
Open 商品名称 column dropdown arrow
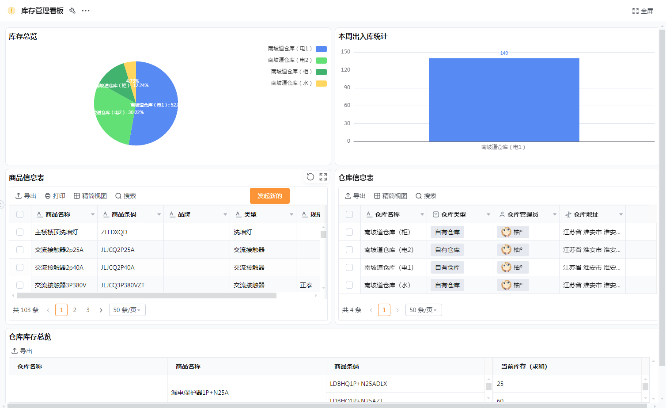(x=93, y=214)
